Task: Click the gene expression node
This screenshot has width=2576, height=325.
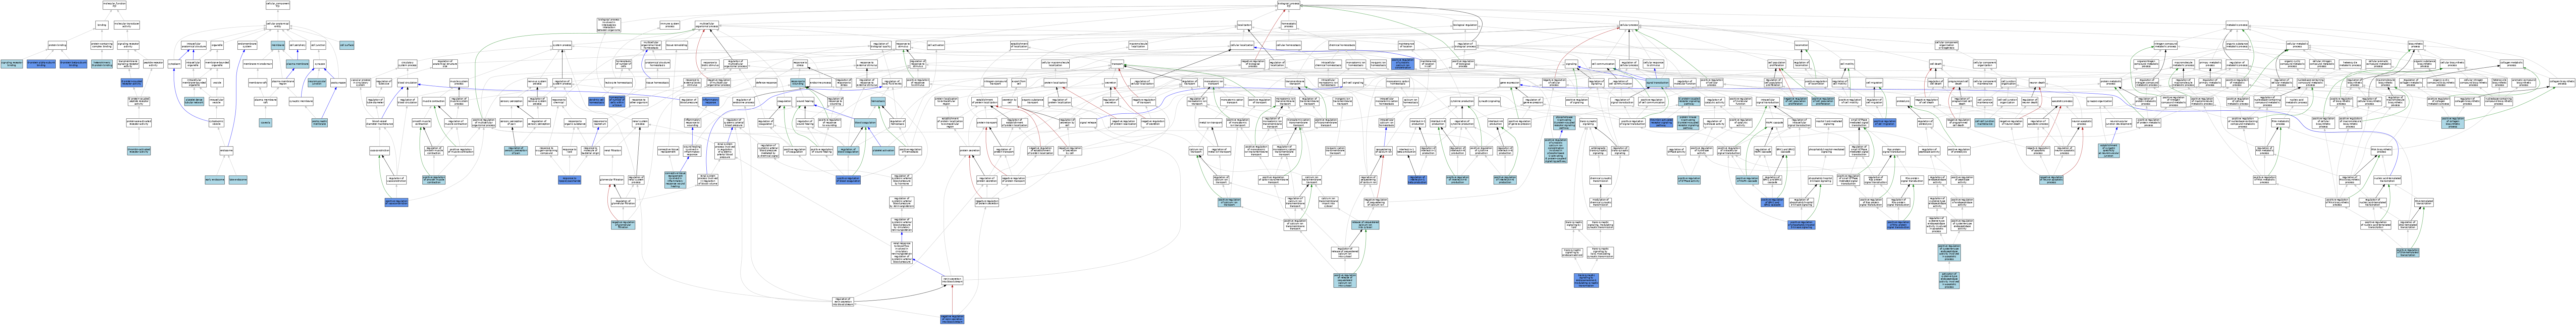Action: [x=1510, y=83]
